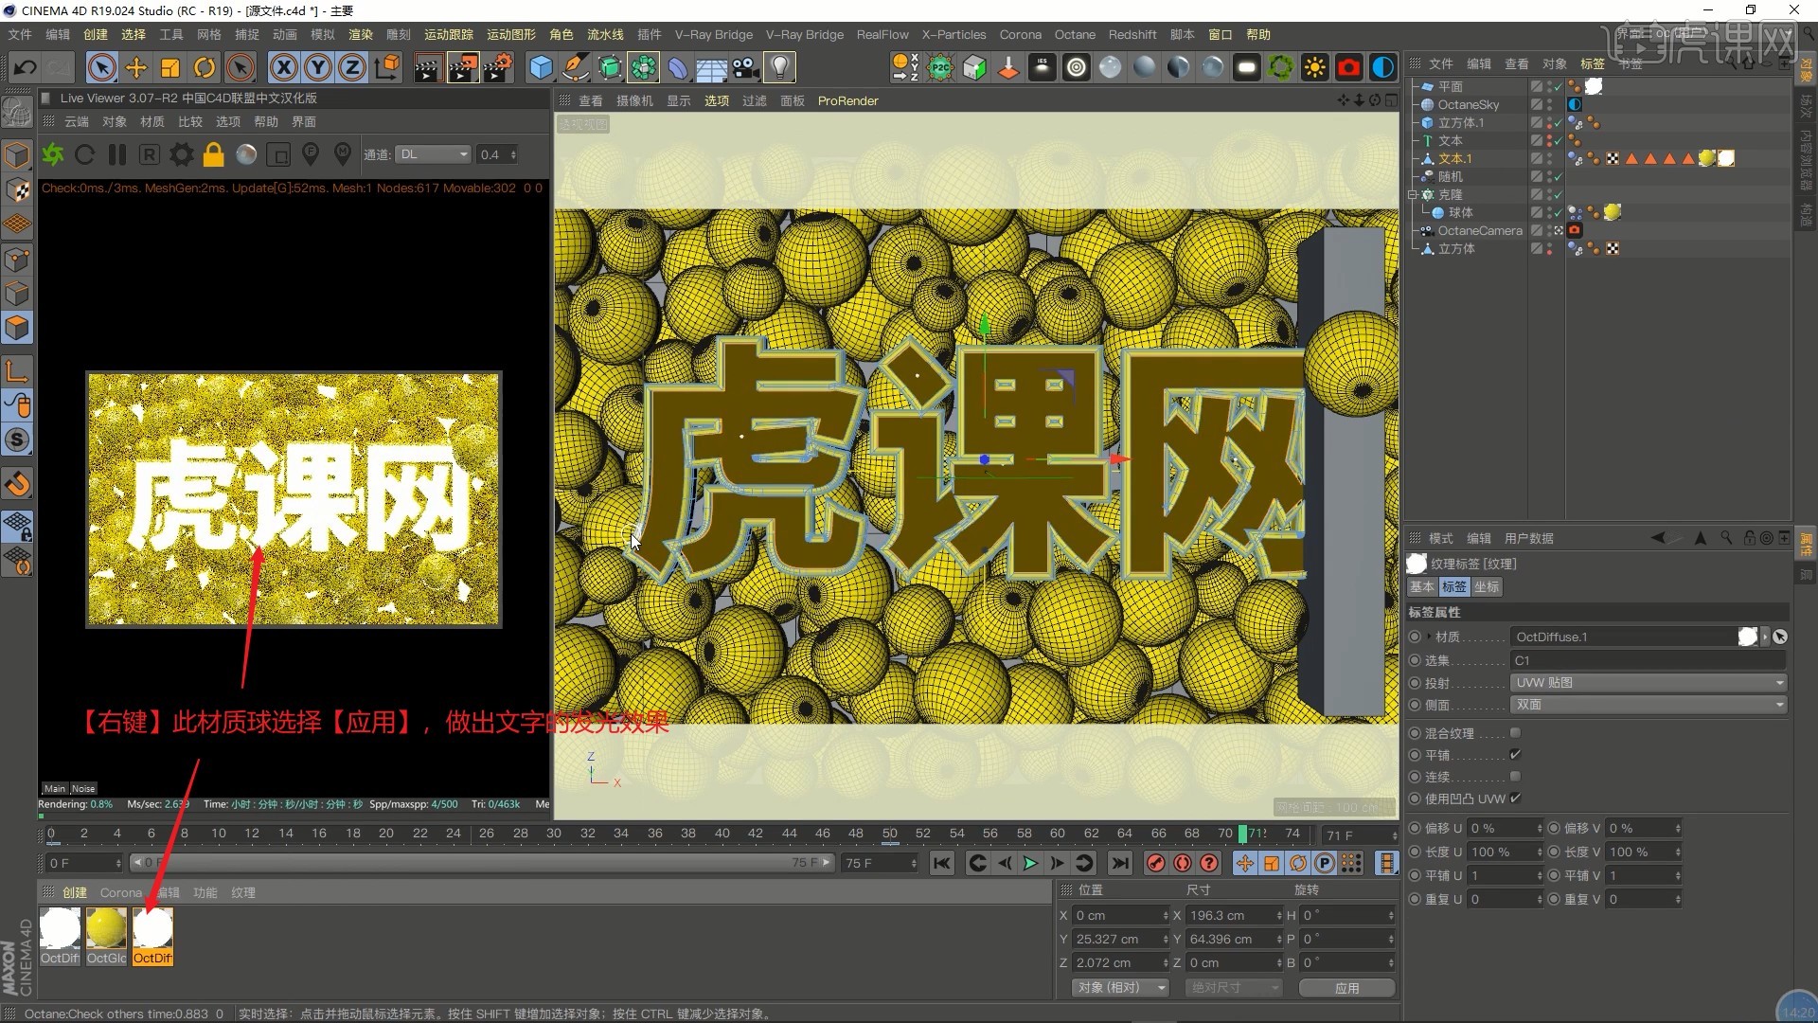Image resolution: width=1818 pixels, height=1023 pixels.
Task: Open the 通道 DL dropdown
Action: tap(434, 154)
